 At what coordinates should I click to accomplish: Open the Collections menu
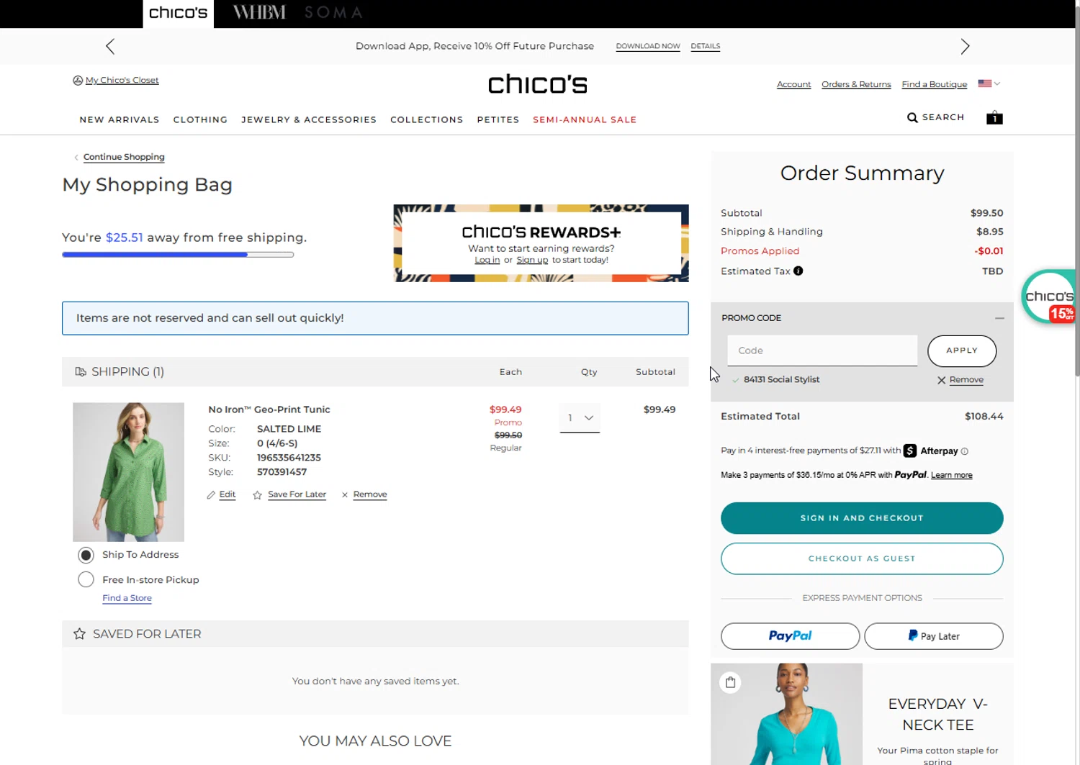(x=427, y=119)
